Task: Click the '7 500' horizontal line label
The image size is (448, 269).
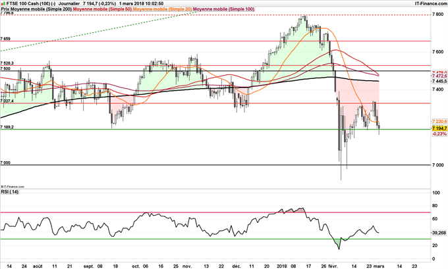Action: pyautogui.click(x=5, y=69)
